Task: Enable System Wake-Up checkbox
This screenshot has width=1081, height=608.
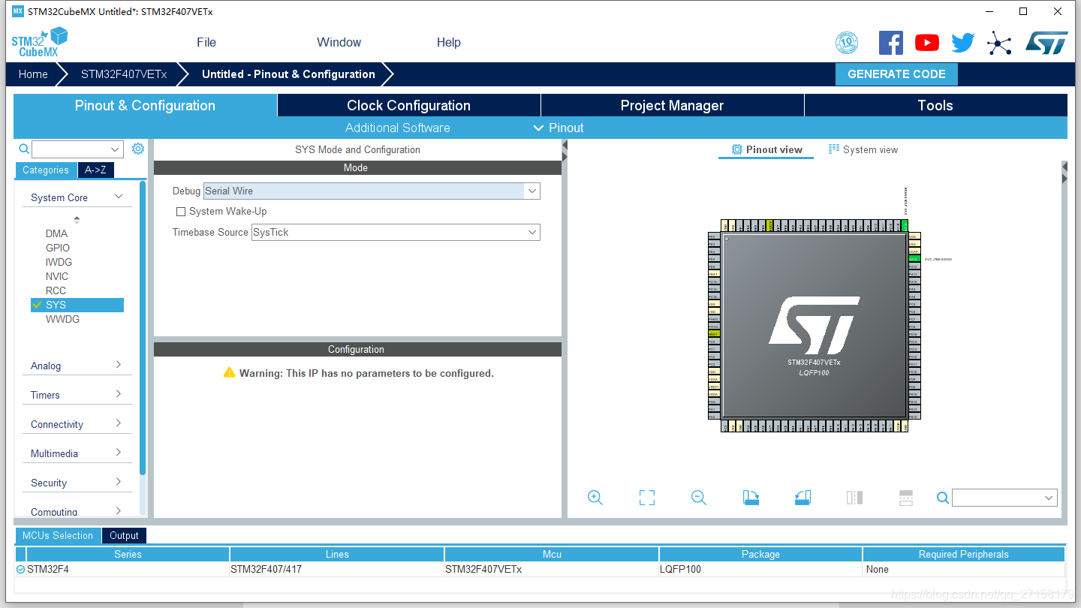Action: pos(181,212)
